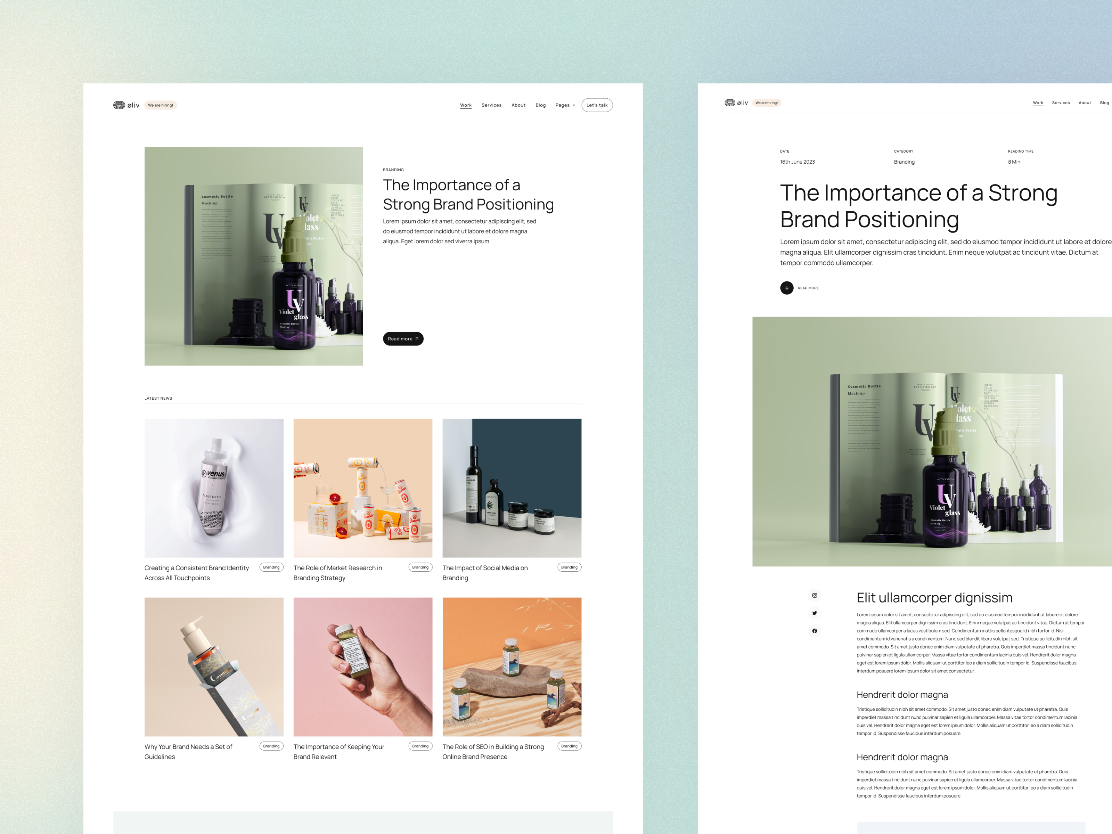Image resolution: width=1112 pixels, height=834 pixels.
Task: Click the 'oliv' logo icon on right panel
Action: click(730, 103)
